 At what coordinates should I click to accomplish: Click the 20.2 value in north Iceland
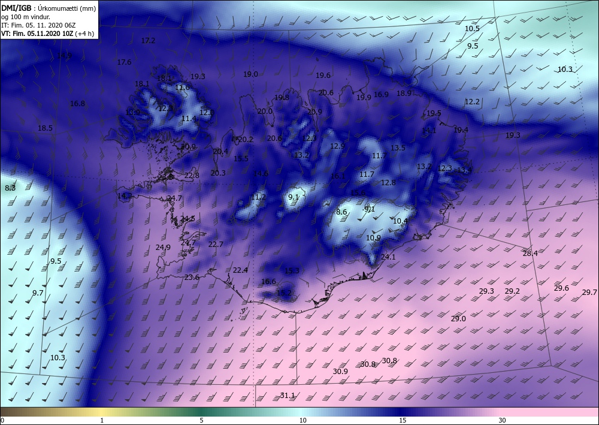(246, 140)
